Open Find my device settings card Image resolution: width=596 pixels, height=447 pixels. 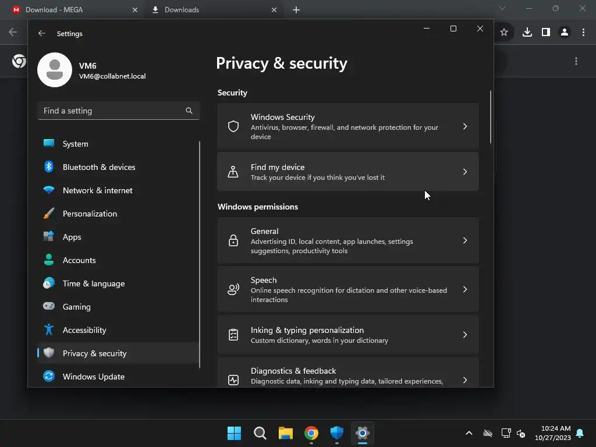(348, 172)
